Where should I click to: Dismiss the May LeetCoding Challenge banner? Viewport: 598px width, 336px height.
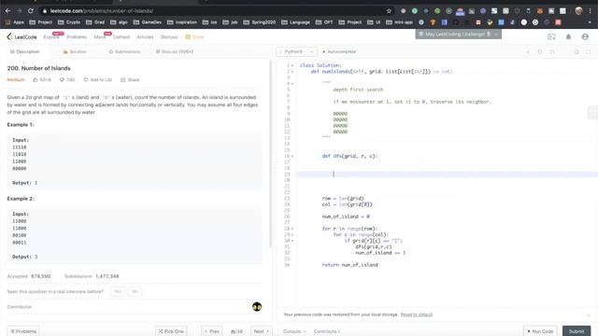pos(496,35)
